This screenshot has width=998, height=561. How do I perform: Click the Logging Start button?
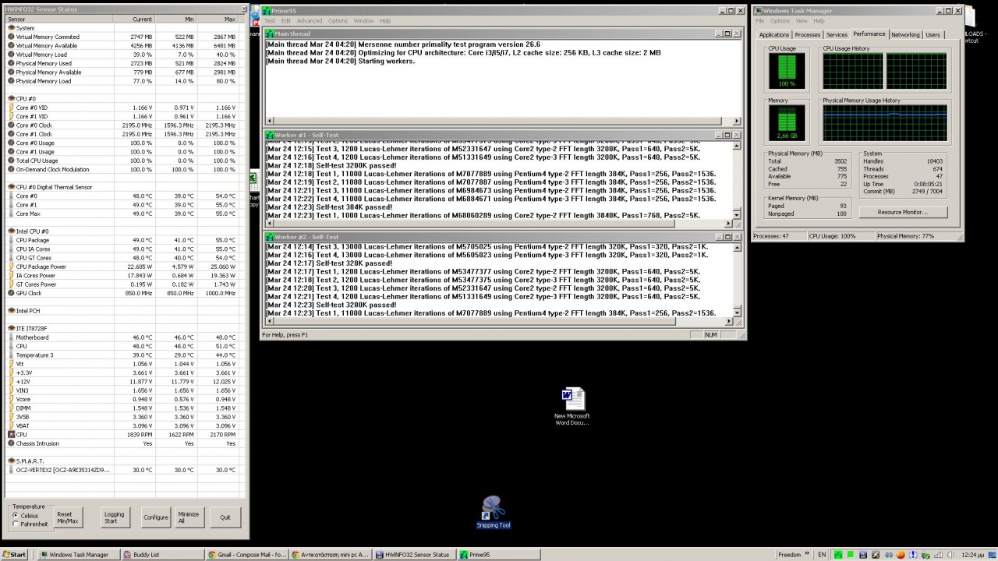(114, 517)
